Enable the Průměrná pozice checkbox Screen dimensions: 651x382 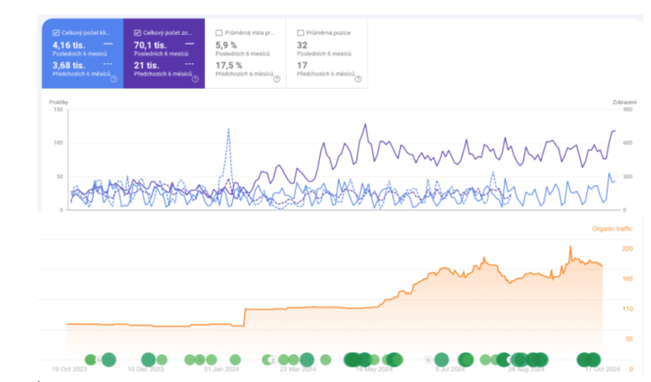pos(300,32)
